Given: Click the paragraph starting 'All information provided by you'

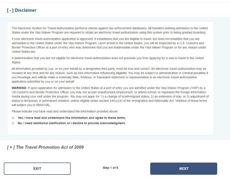Looking at the screenshot, I should (110, 75).
